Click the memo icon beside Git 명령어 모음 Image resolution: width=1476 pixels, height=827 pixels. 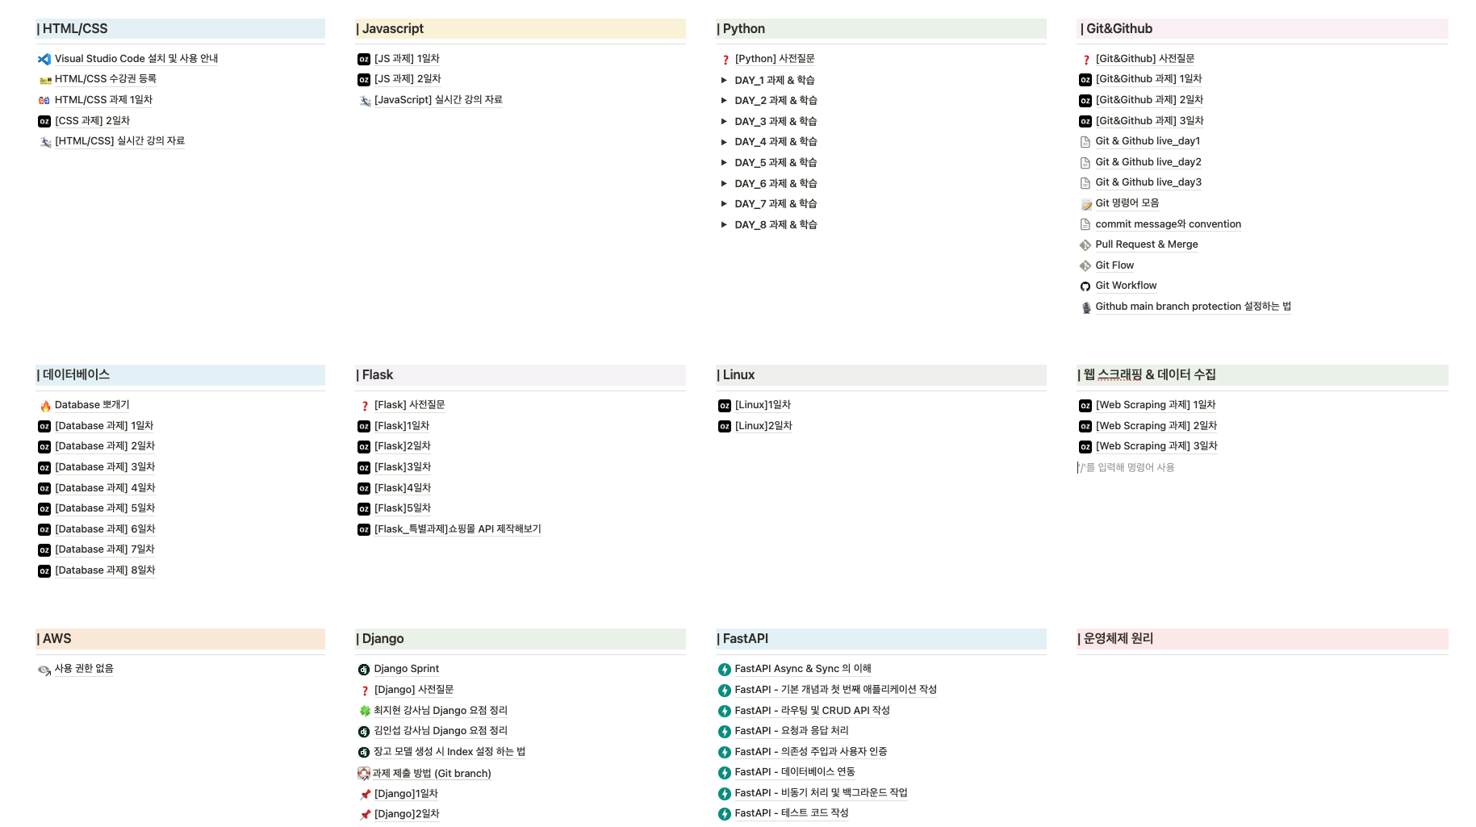[x=1085, y=204]
